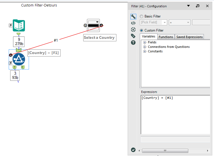This screenshot has height=156, width=214.
Task: Open the configuration window dropdown arrow
Action: [189, 6]
